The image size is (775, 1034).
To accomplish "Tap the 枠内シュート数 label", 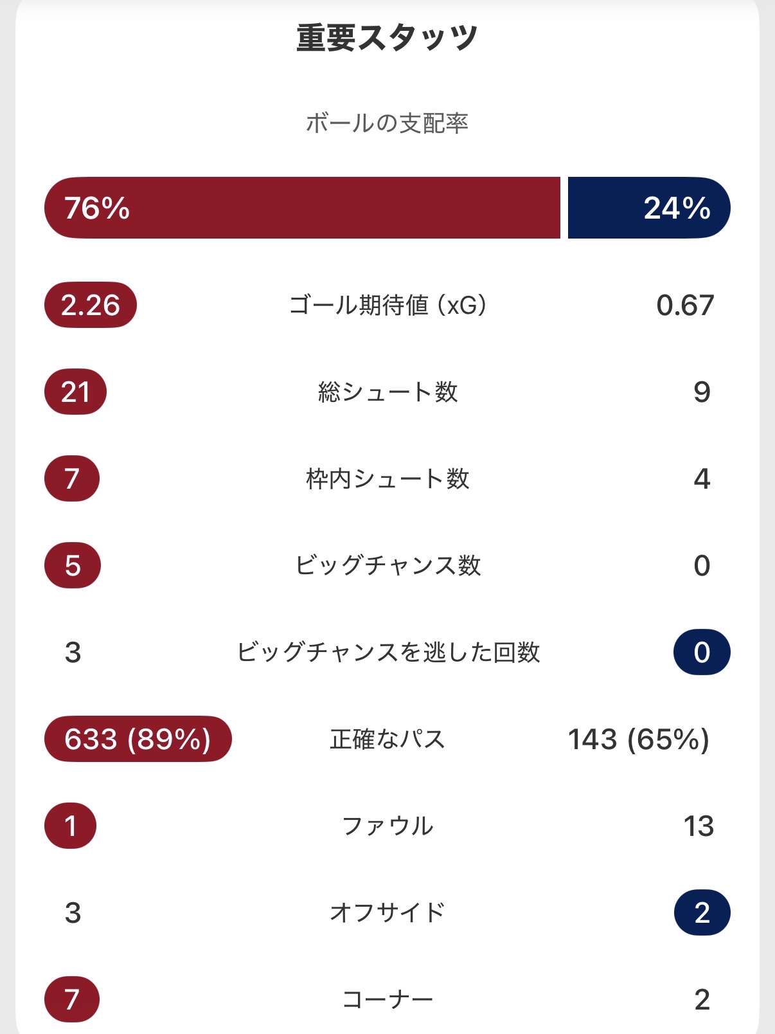I will [x=387, y=478].
